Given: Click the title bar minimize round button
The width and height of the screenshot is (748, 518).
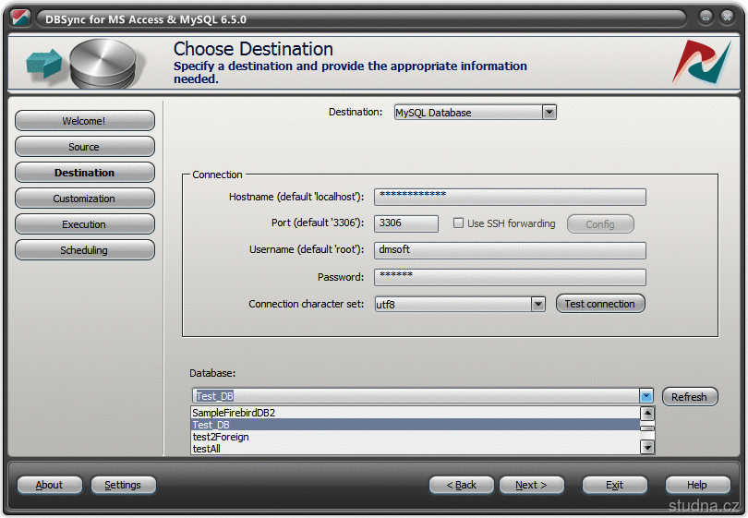Looking at the screenshot, I should click(706, 18).
